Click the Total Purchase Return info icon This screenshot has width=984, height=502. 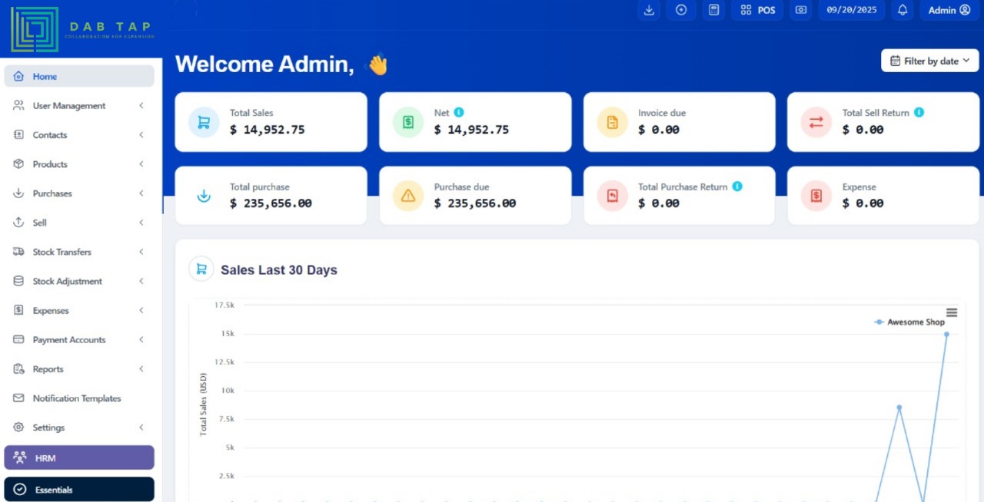click(737, 187)
